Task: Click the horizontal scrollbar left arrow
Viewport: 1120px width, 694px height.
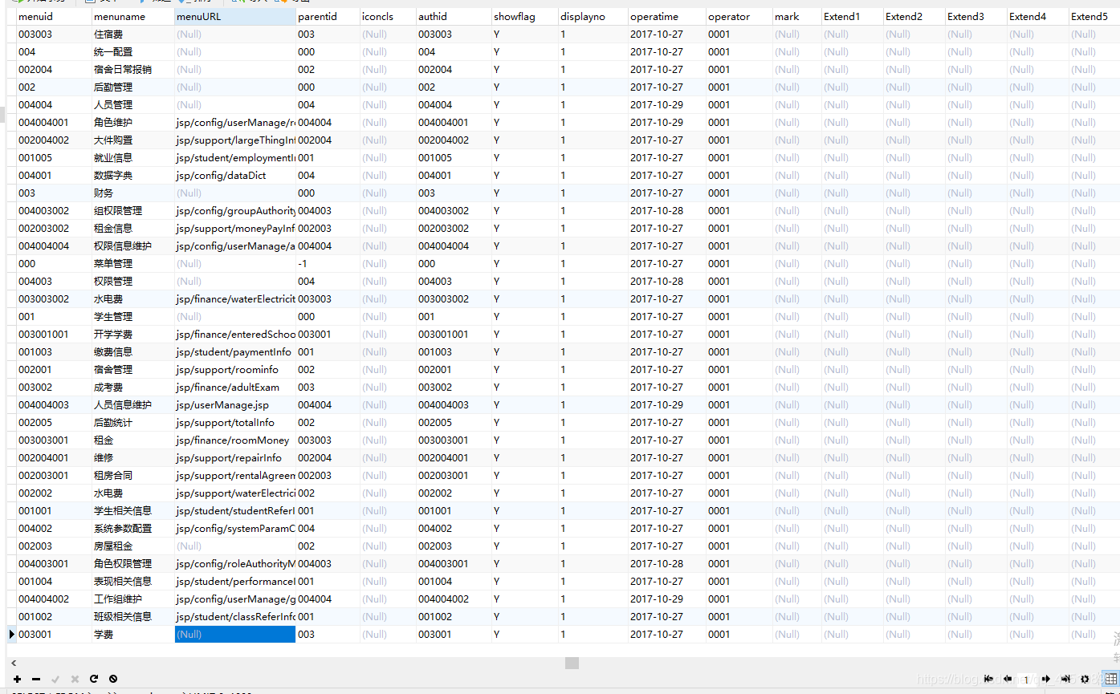Action: click(13, 664)
